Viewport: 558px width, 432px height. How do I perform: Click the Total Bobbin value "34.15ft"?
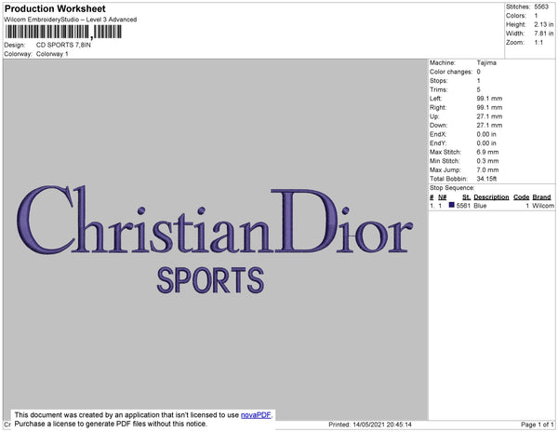(x=486, y=179)
